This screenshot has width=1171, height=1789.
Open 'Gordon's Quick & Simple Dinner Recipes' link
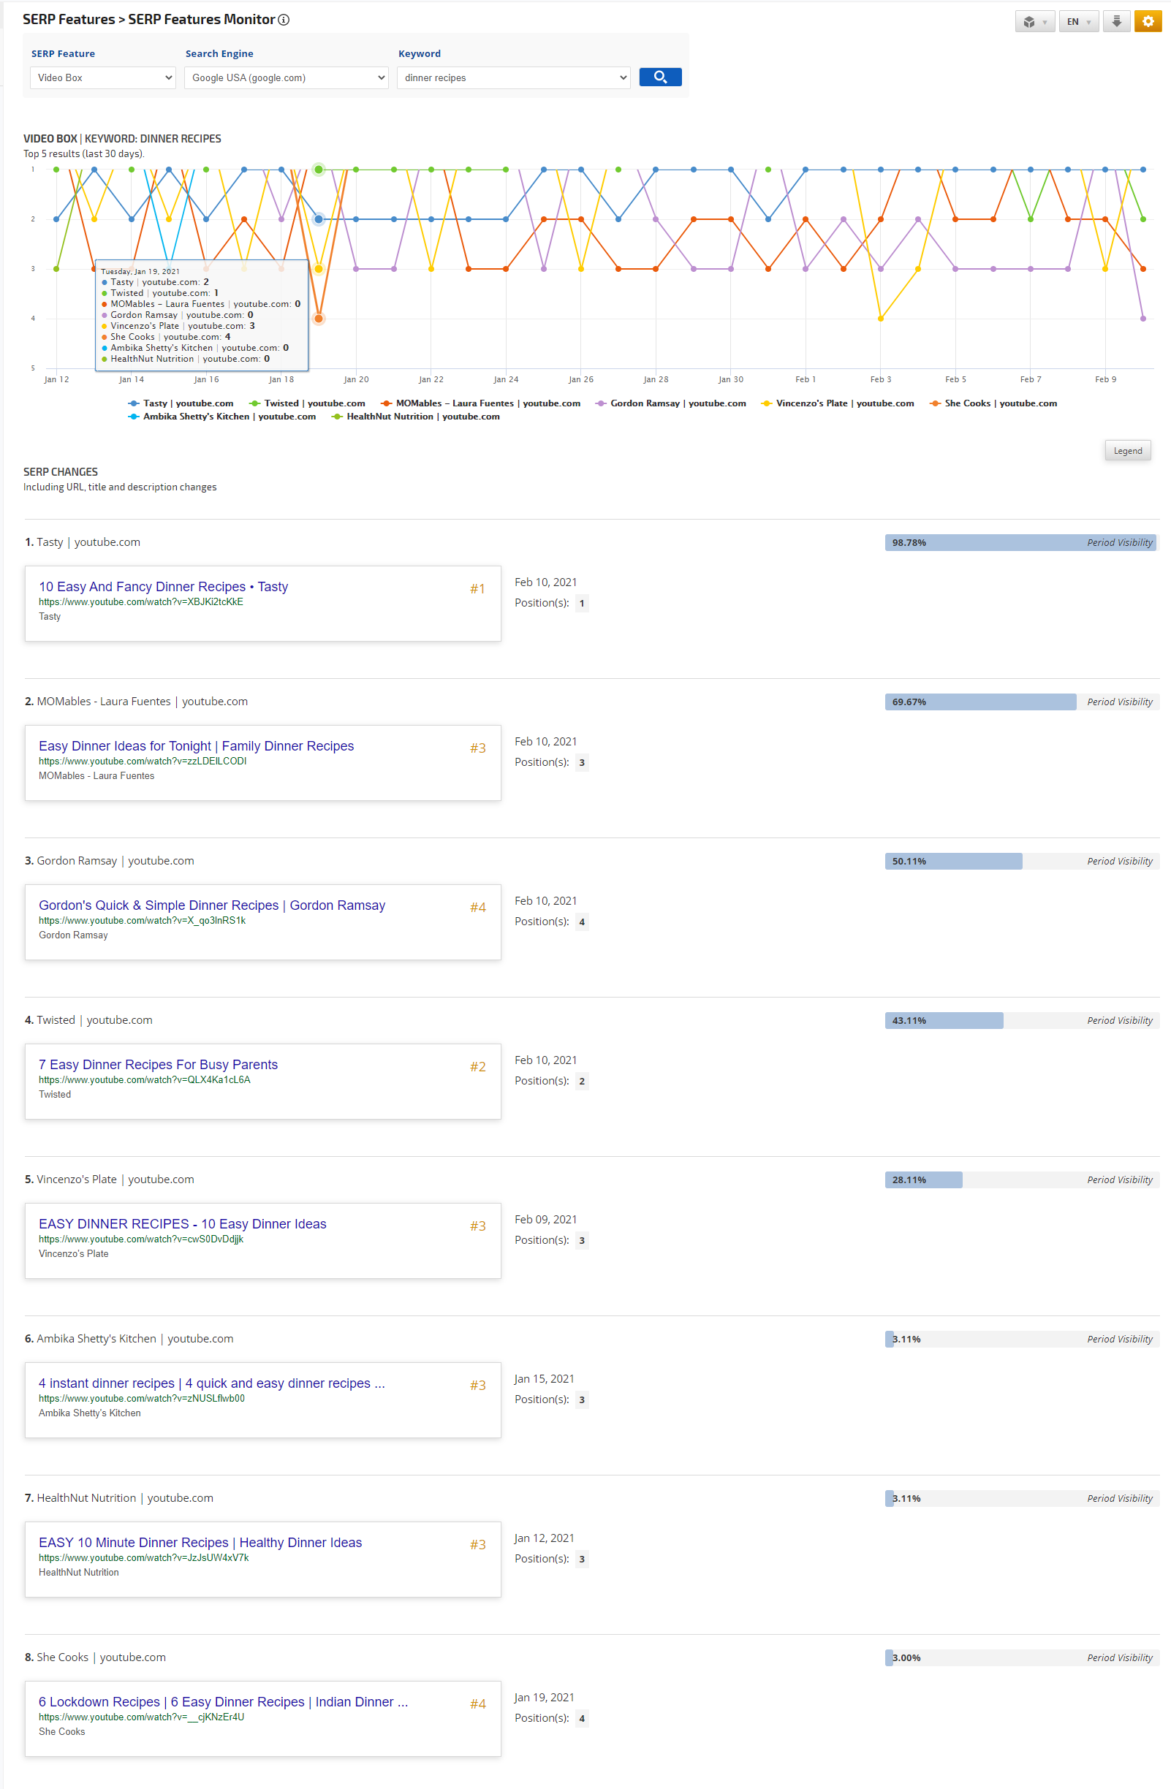click(212, 905)
